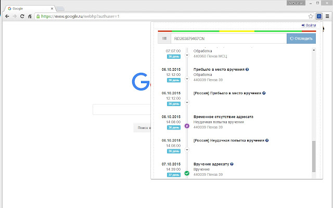Open help icon for 'Вручение адресату'

(x=232, y=164)
